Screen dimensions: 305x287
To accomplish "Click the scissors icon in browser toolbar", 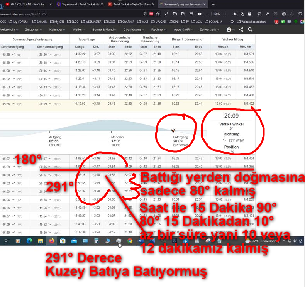I will tap(235, 14).
